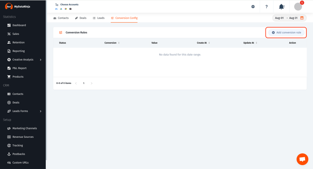The height and width of the screenshot is (169, 313).
Task: Click the next page arrow in pagination
Action: tap(92, 83)
